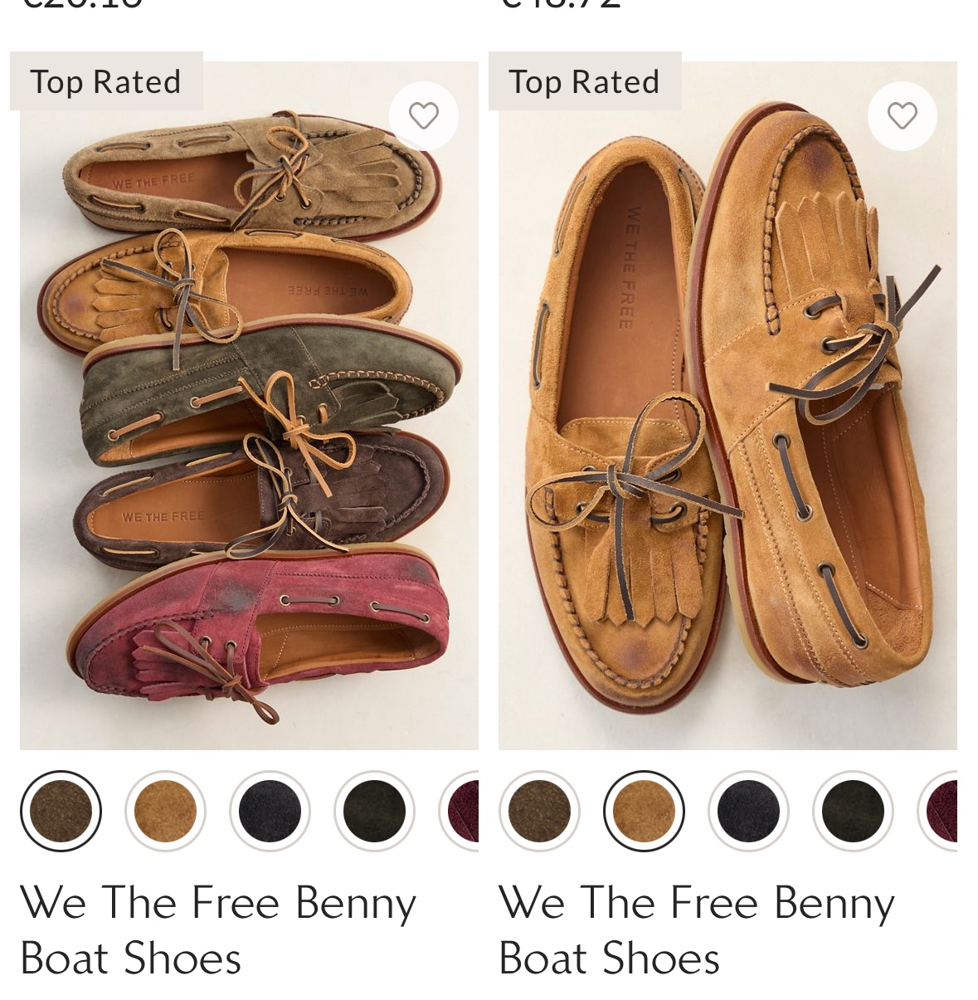Image resolution: width=978 pixels, height=1000 pixels.
Task: Select black swatch under the left product
Action: pos(374,811)
